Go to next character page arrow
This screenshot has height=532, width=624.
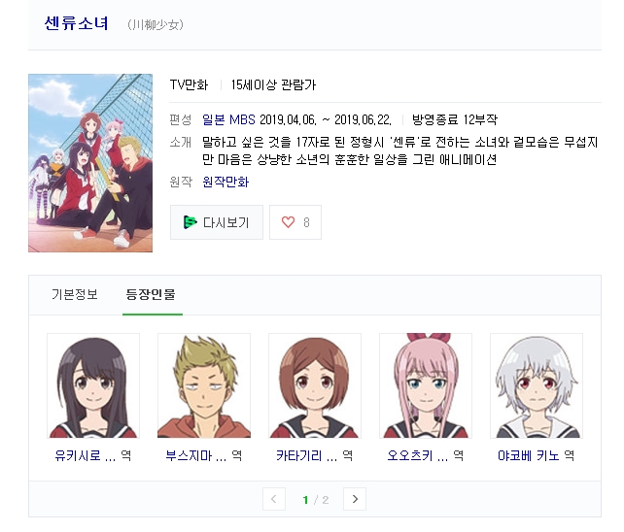coord(355,499)
